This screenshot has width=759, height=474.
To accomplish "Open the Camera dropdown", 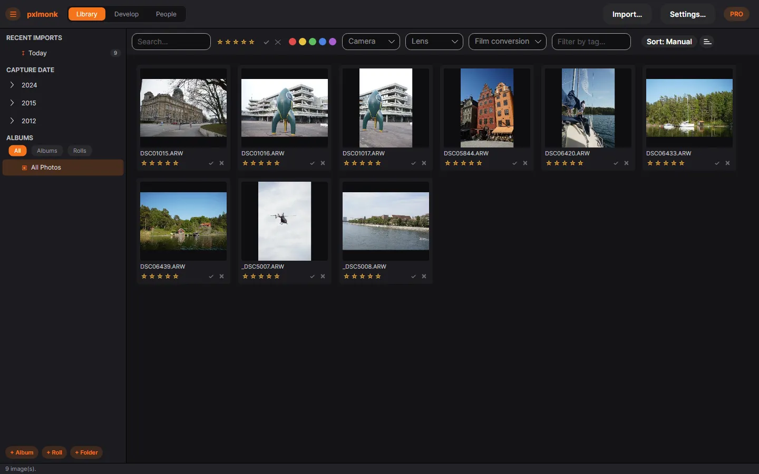I will (371, 42).
